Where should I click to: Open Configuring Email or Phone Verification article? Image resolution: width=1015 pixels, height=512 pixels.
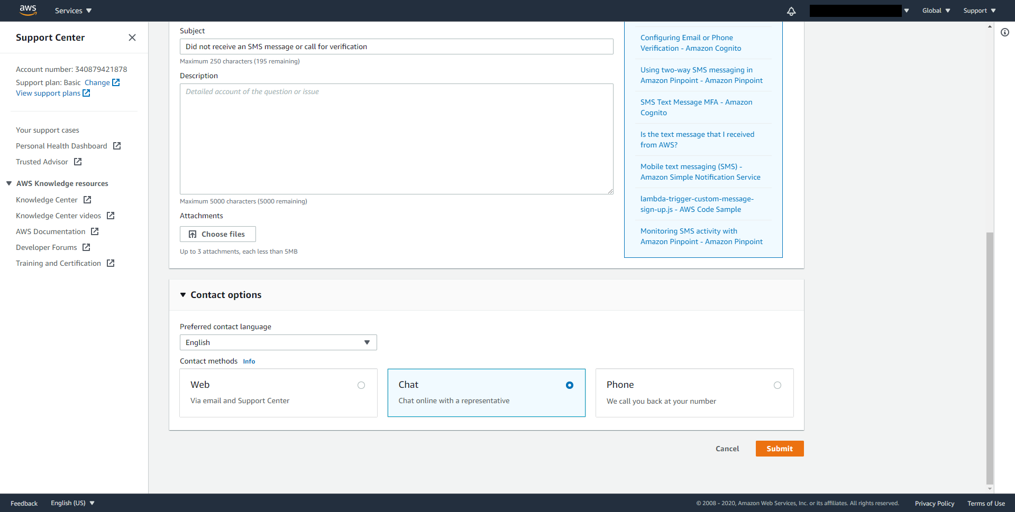691,43
